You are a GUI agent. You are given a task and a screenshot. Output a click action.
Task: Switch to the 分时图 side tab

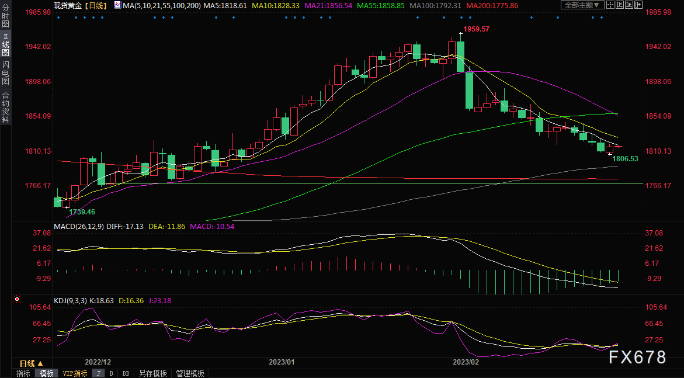coord(5,15)
